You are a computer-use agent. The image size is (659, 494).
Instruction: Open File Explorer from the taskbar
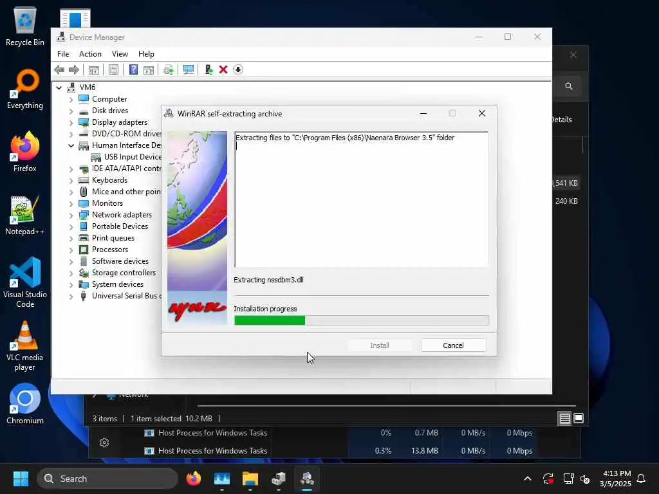pos(250,479)
